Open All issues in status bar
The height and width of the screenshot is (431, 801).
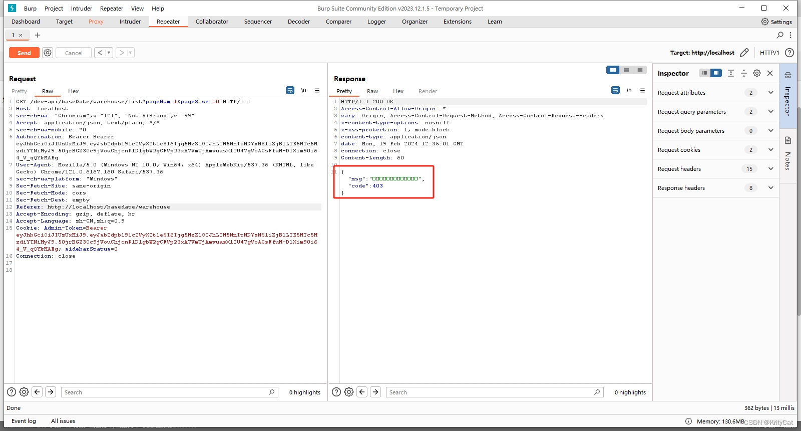[x=63, y=421]
